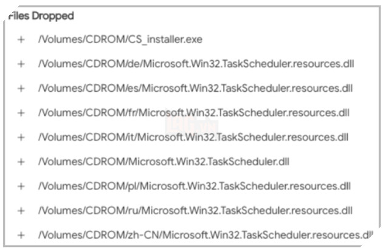Open the fr/Microsoft.Win32.TaskScheduler.resources.dll entry
The image size is (383, 249).
193,113
